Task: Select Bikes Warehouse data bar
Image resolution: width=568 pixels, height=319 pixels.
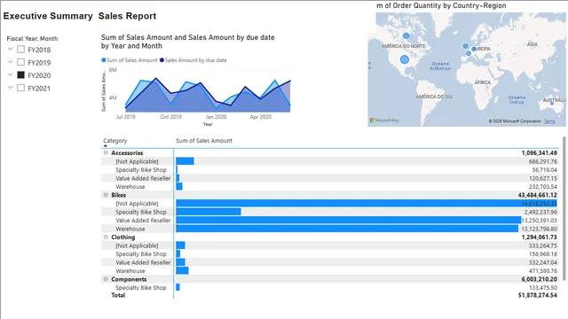Action: [x=347, y=229]
